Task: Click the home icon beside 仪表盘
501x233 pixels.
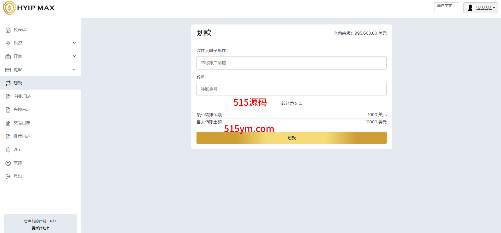Action: click(8, 30)
